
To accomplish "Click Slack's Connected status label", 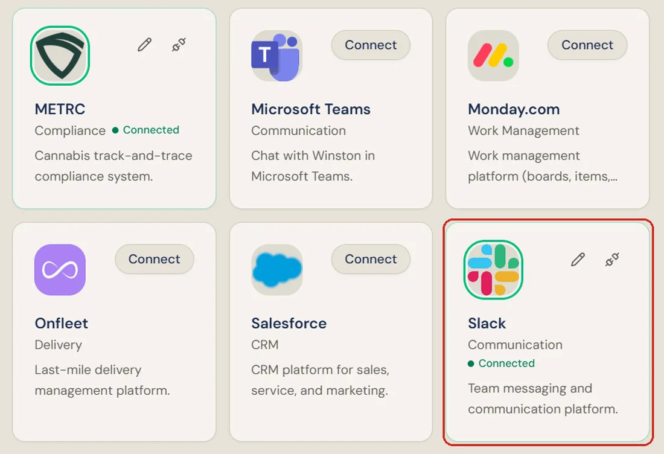I will (502, 363).
